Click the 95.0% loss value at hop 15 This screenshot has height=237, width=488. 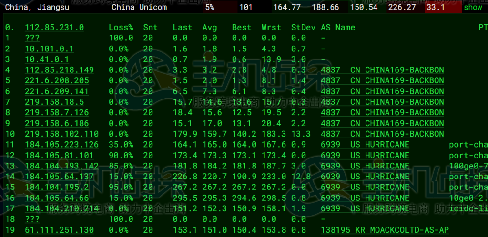click(x=121, y=188)
